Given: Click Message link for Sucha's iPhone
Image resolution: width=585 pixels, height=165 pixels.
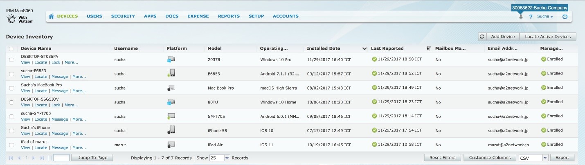Looking at the screenshot, I should tap(60, 134).
